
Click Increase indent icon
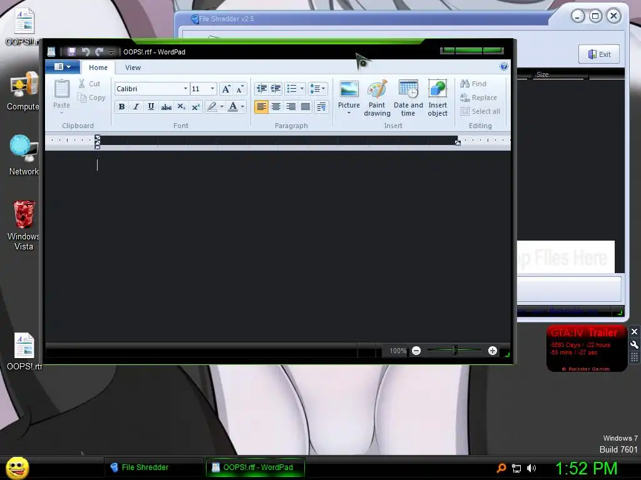276,88
